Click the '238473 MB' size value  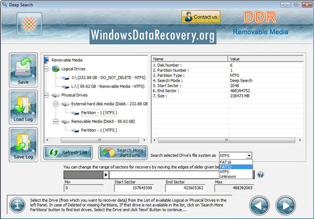click(240, 96)
